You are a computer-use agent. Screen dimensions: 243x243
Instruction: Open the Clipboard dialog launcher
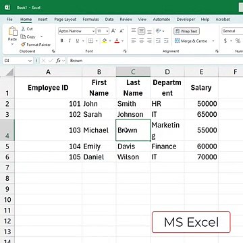click(x=53, y=51)
